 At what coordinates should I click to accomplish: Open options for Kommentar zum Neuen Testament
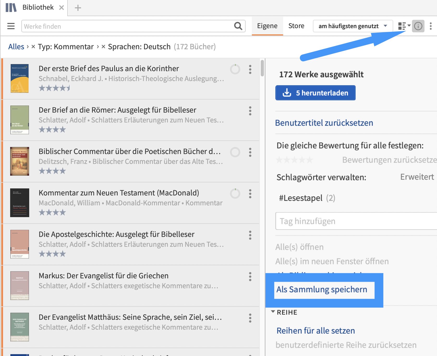(x=250, y=194)
